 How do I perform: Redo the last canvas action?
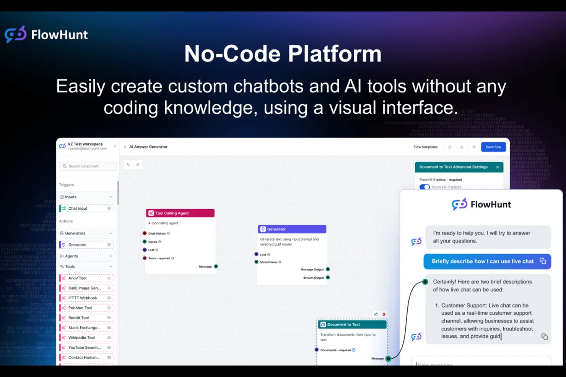click(138, 165)
